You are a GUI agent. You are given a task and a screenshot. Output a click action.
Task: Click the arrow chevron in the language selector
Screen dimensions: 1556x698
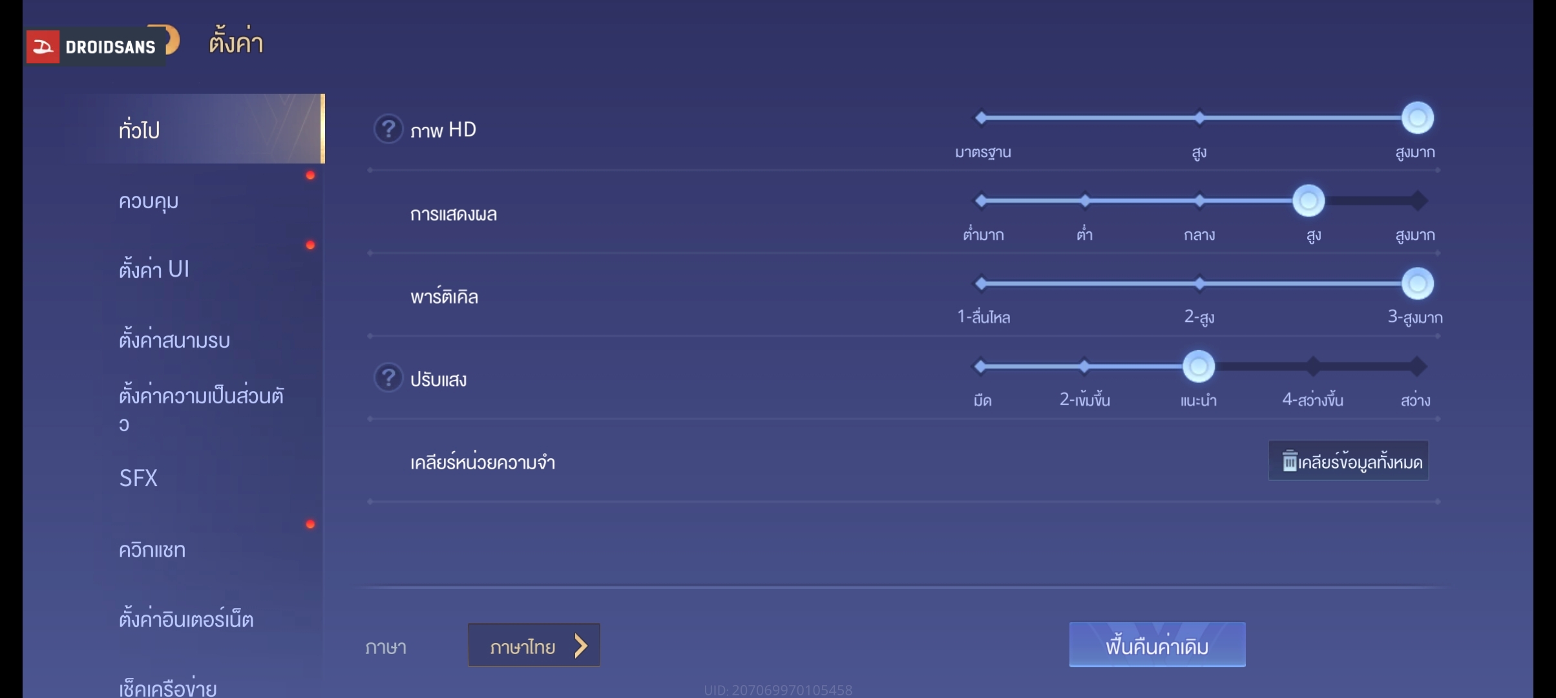[x=581, y=645]
